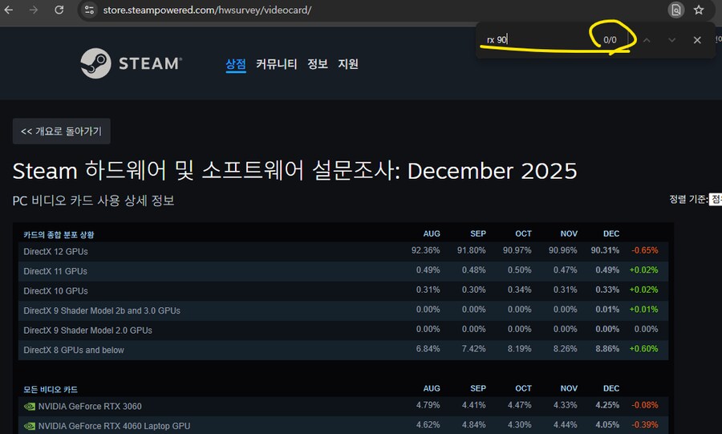Open site information icon in address bar
The height and width of the screenshot is (434, 722).
coord(89,10)
